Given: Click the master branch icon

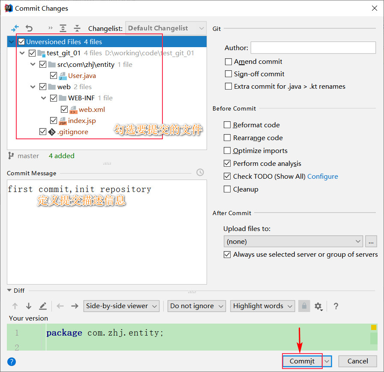Looking at the screenshot, I should [x=11, y=156].
